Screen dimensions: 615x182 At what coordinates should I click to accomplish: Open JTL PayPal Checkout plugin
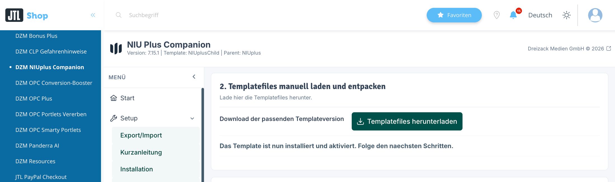pos(41,177)
